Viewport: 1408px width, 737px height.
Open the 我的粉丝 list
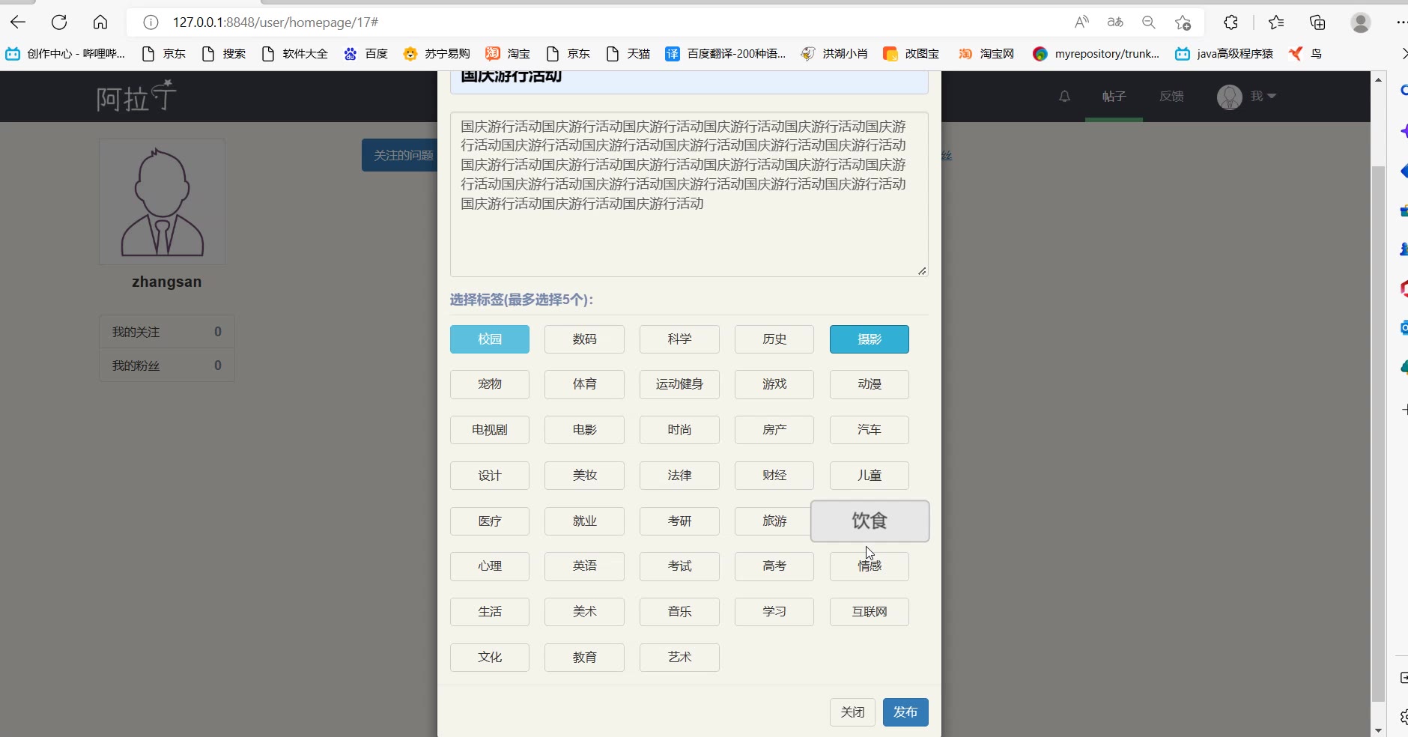(x=167, y=366)
